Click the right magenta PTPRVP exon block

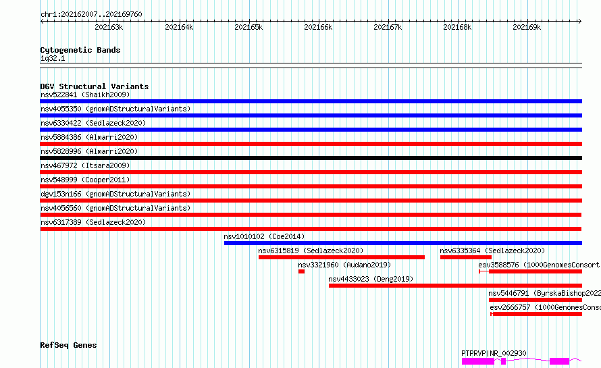coord(559,361)
